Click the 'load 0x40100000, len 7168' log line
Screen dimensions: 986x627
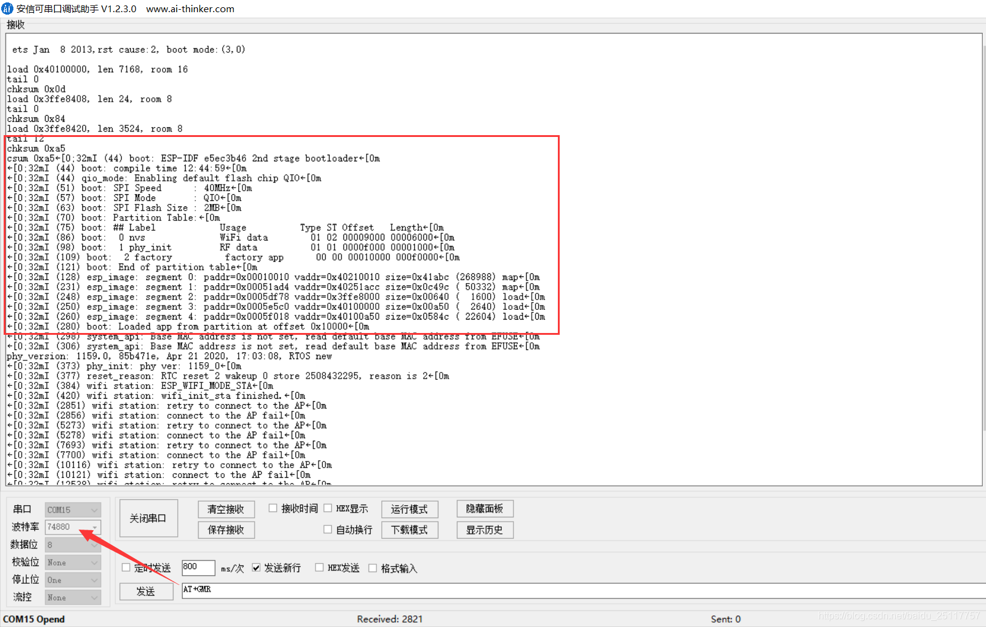(x=97, y=69)
